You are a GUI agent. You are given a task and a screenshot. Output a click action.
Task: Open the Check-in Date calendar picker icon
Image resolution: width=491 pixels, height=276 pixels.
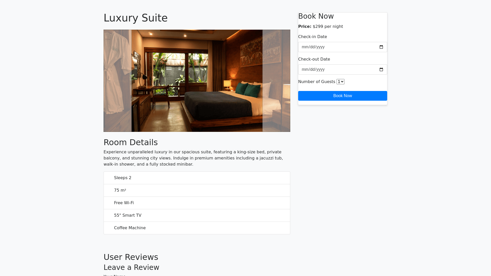[x=381, y=47]
